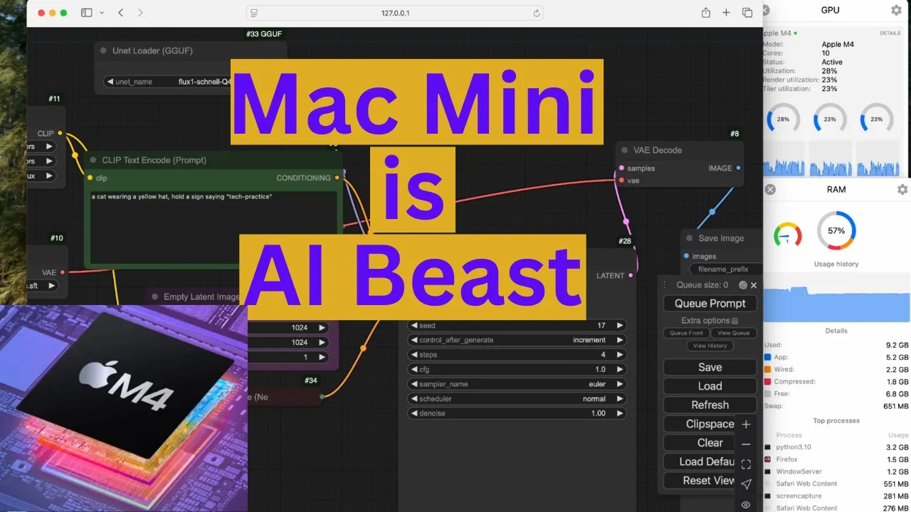Increase steps with its right arrow
The height and width of the screenshot is (512, 911).
(x=620, y=355)
